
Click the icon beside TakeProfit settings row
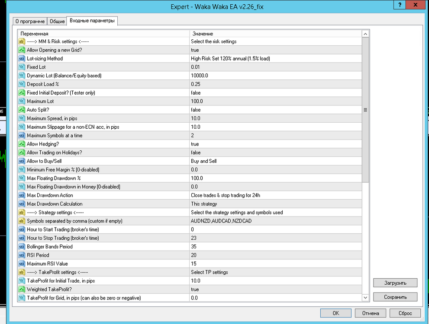click(22, 273)
